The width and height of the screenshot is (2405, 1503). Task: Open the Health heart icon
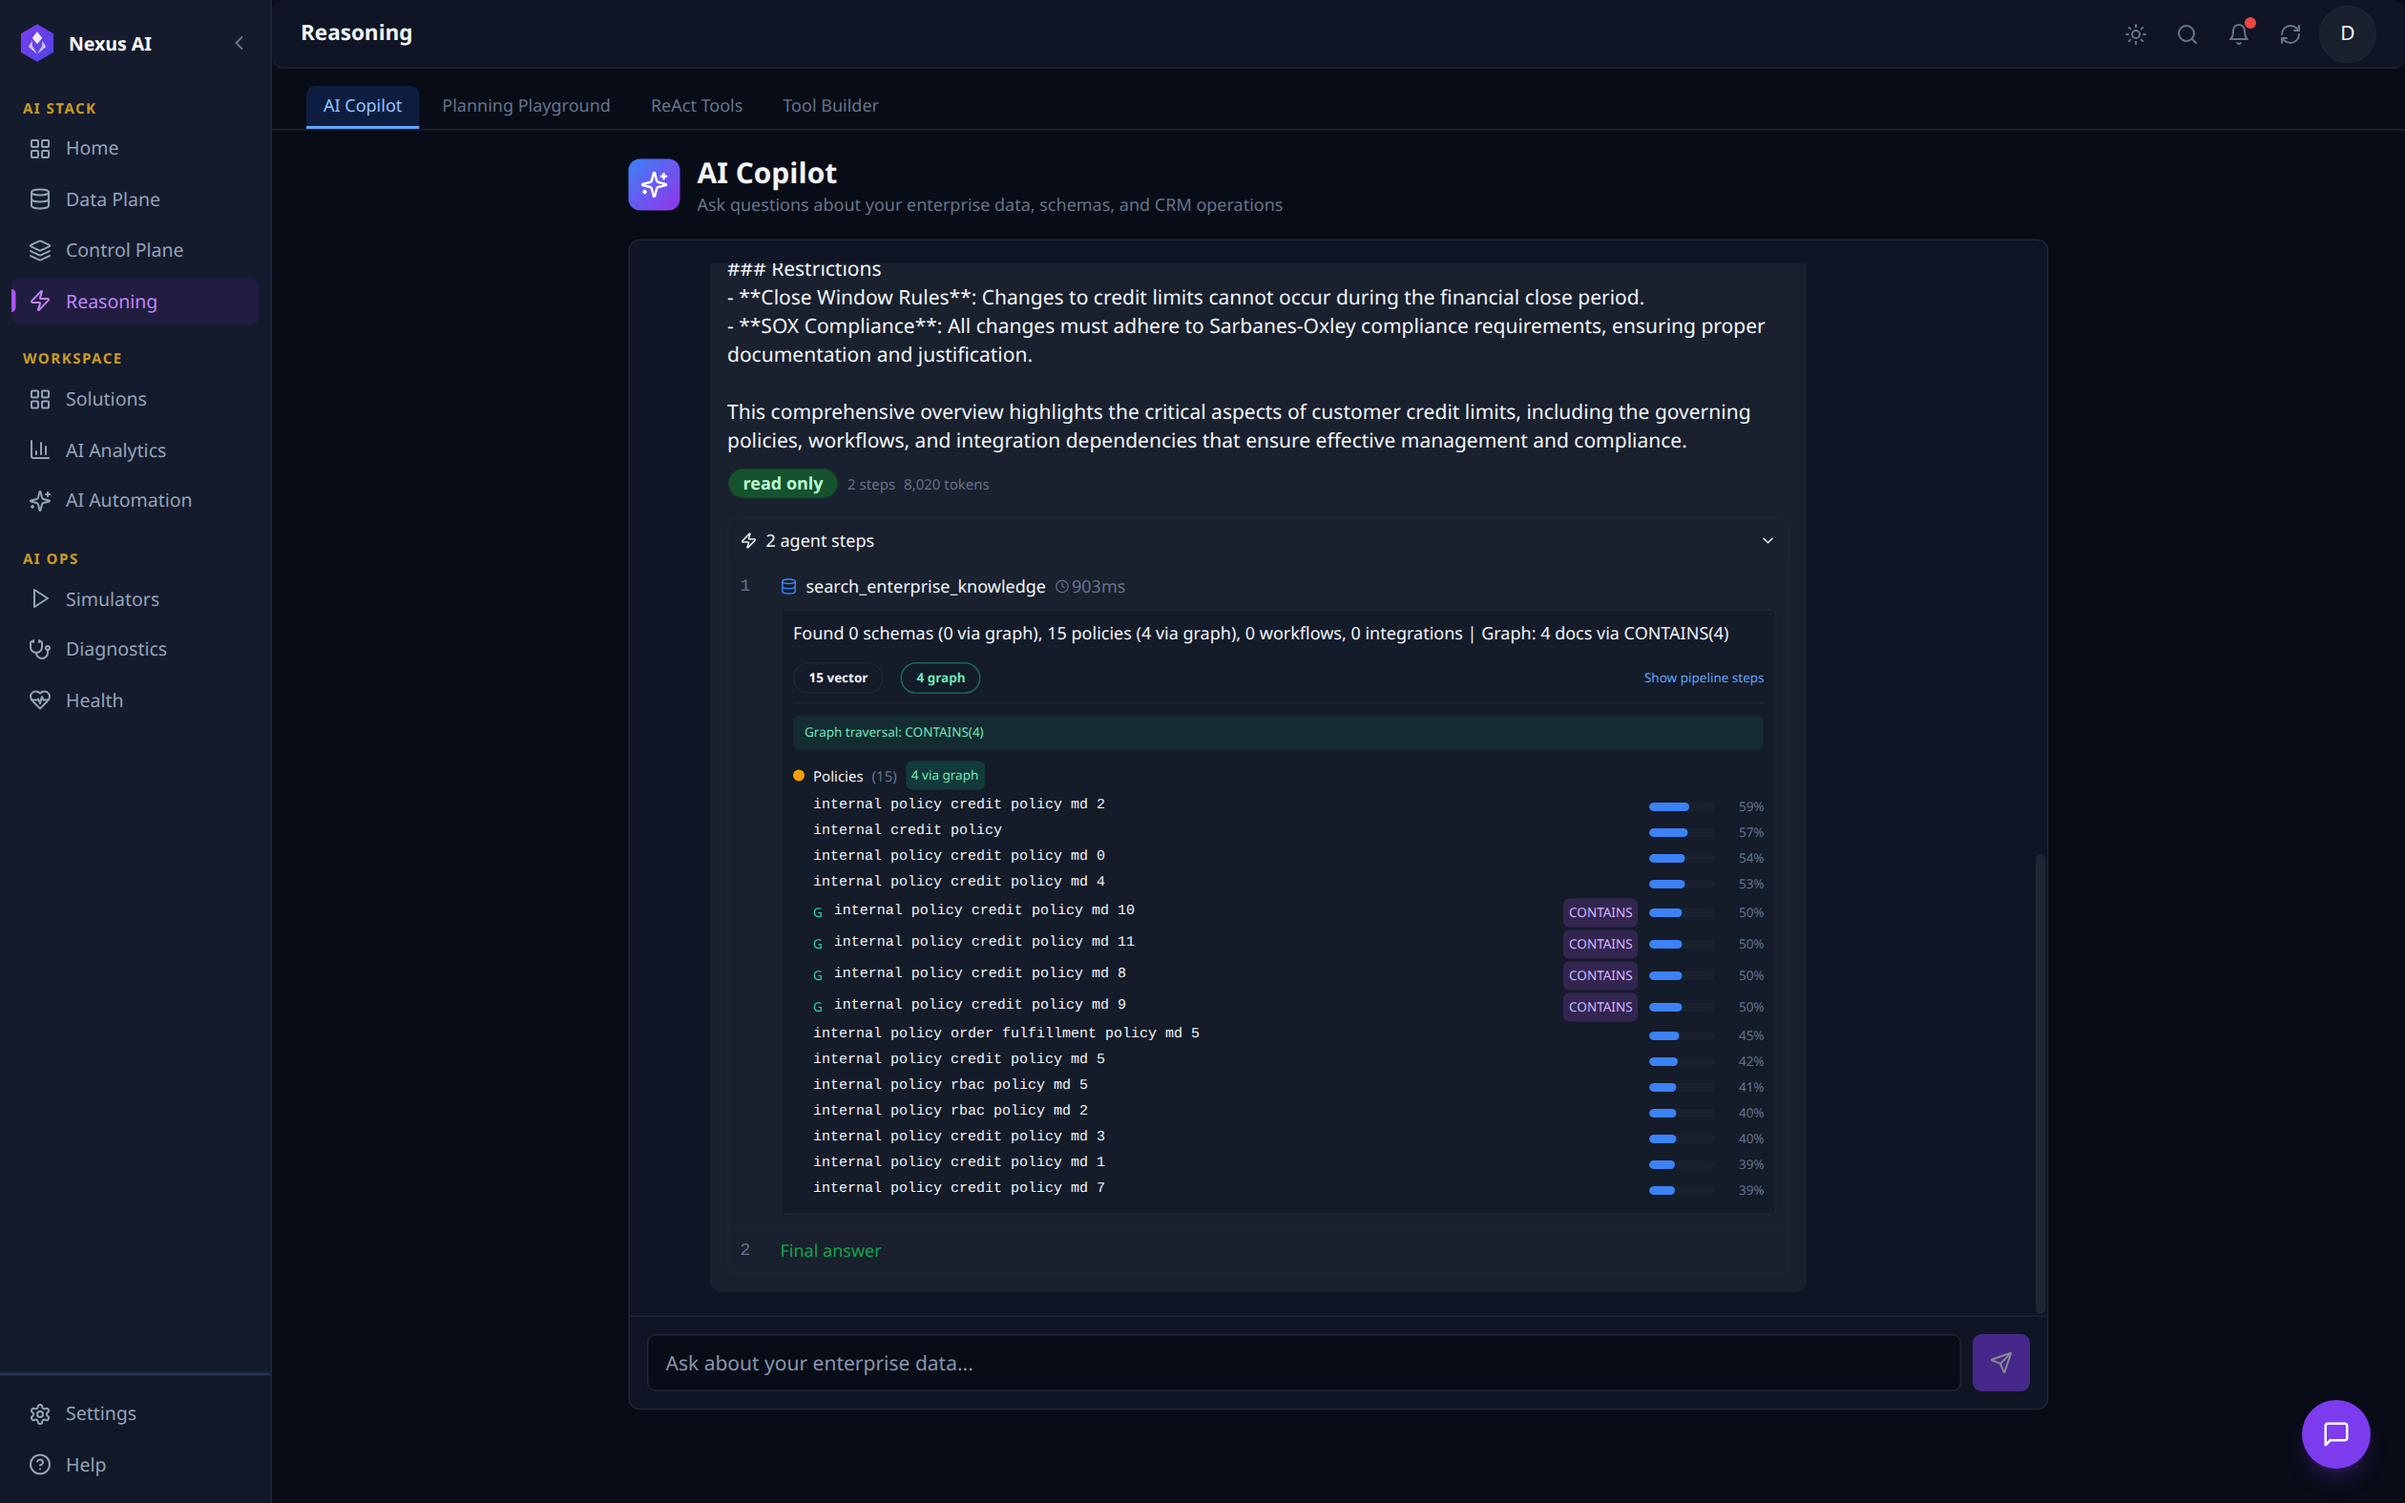coord(40,699)
